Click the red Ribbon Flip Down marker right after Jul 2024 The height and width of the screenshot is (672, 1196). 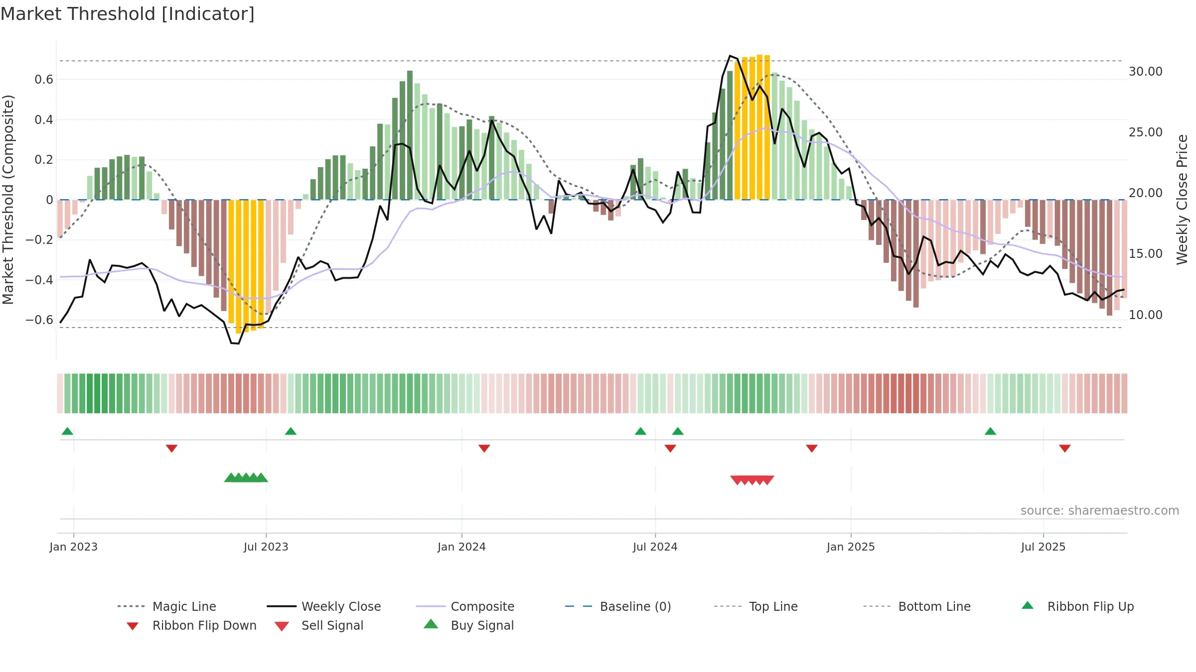coord(670,448)
